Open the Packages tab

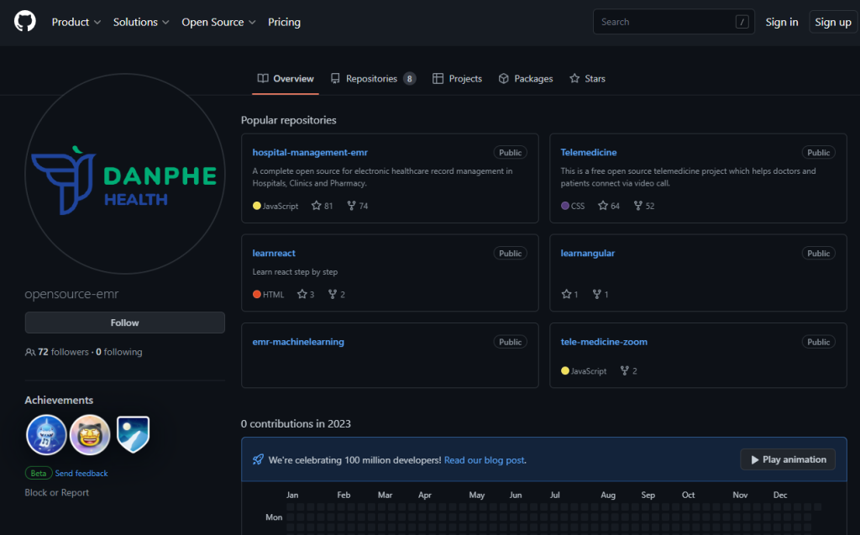pos(526,78)
